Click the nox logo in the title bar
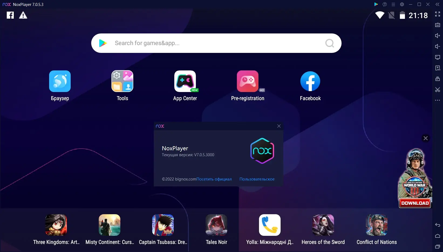The height and width of the screenshot is (252, 443). [x=7, y=4]
